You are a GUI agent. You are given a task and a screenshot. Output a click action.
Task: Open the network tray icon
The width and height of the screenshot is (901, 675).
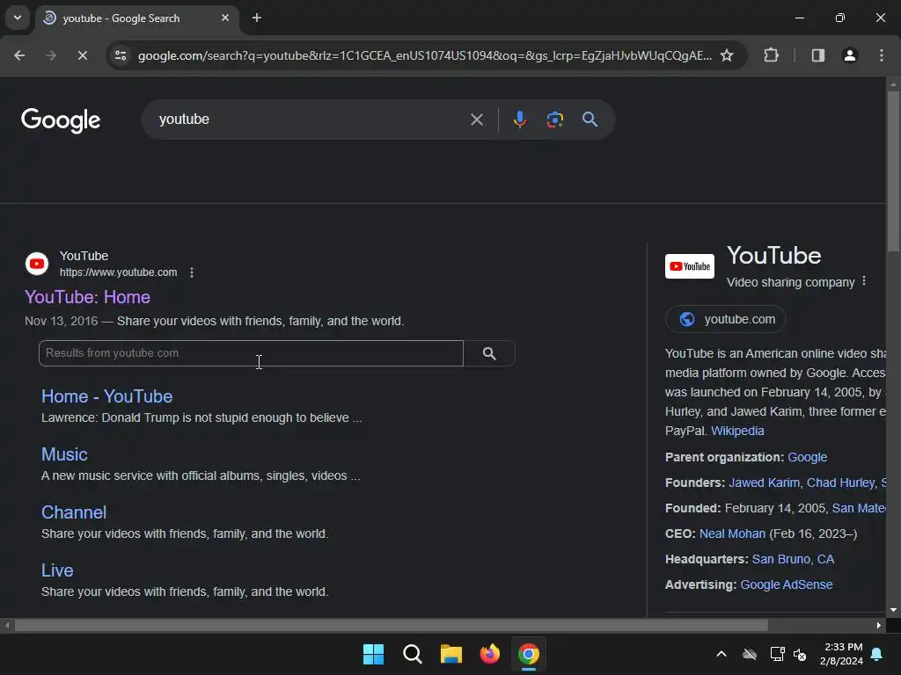pyautogui.click(x=777, y=654)
